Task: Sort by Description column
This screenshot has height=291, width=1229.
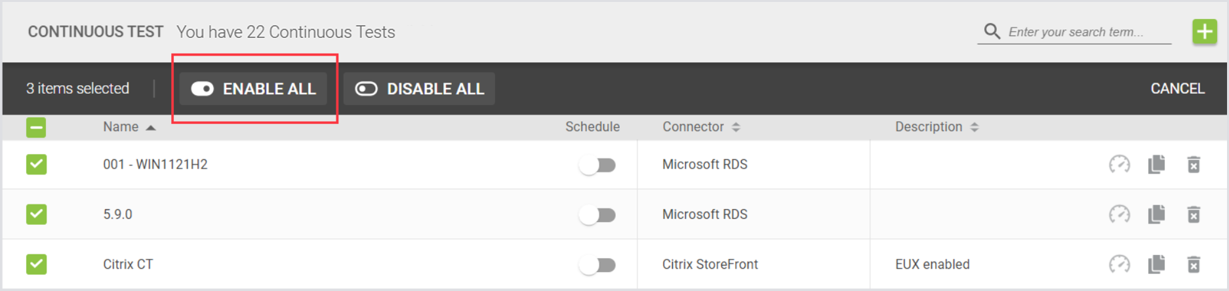Action: tap(974, 127)
